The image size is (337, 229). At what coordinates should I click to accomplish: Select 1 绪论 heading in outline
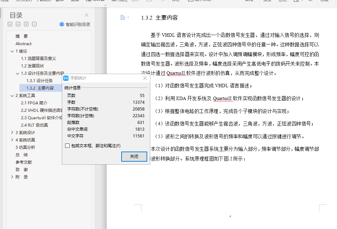[x=21, y=51]
